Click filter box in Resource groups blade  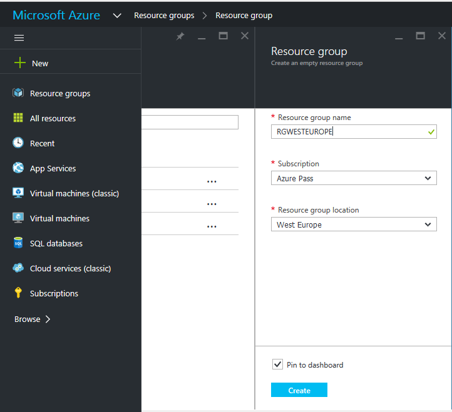(190, 123)
